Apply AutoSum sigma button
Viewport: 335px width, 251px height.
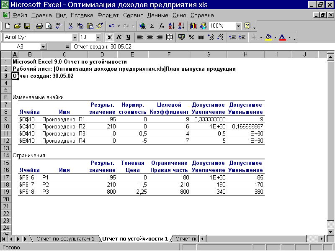pyautogui.click(x=152, y=26)
